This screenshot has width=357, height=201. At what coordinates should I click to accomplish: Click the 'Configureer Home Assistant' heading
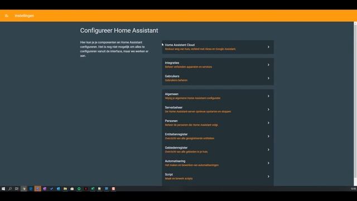[x=119, y=31]
